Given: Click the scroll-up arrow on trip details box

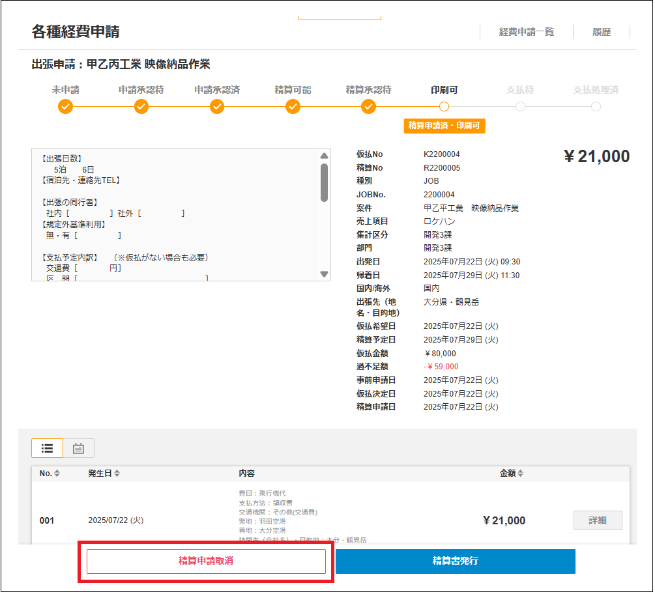Looking at the screenshot, I should (x=324, y=155).
